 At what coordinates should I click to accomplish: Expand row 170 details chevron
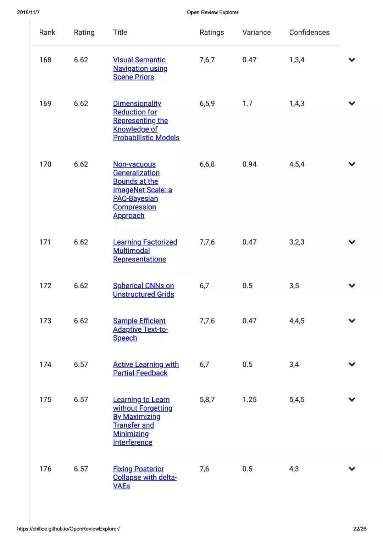352,164
